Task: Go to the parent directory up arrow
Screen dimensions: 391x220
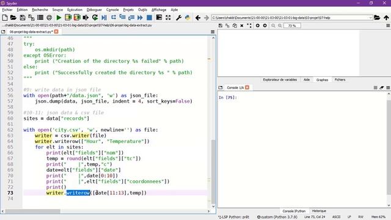Action: (386, 18)
